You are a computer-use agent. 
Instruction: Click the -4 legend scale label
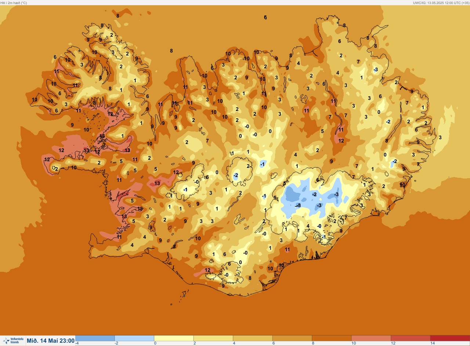[x=77, y=343]
